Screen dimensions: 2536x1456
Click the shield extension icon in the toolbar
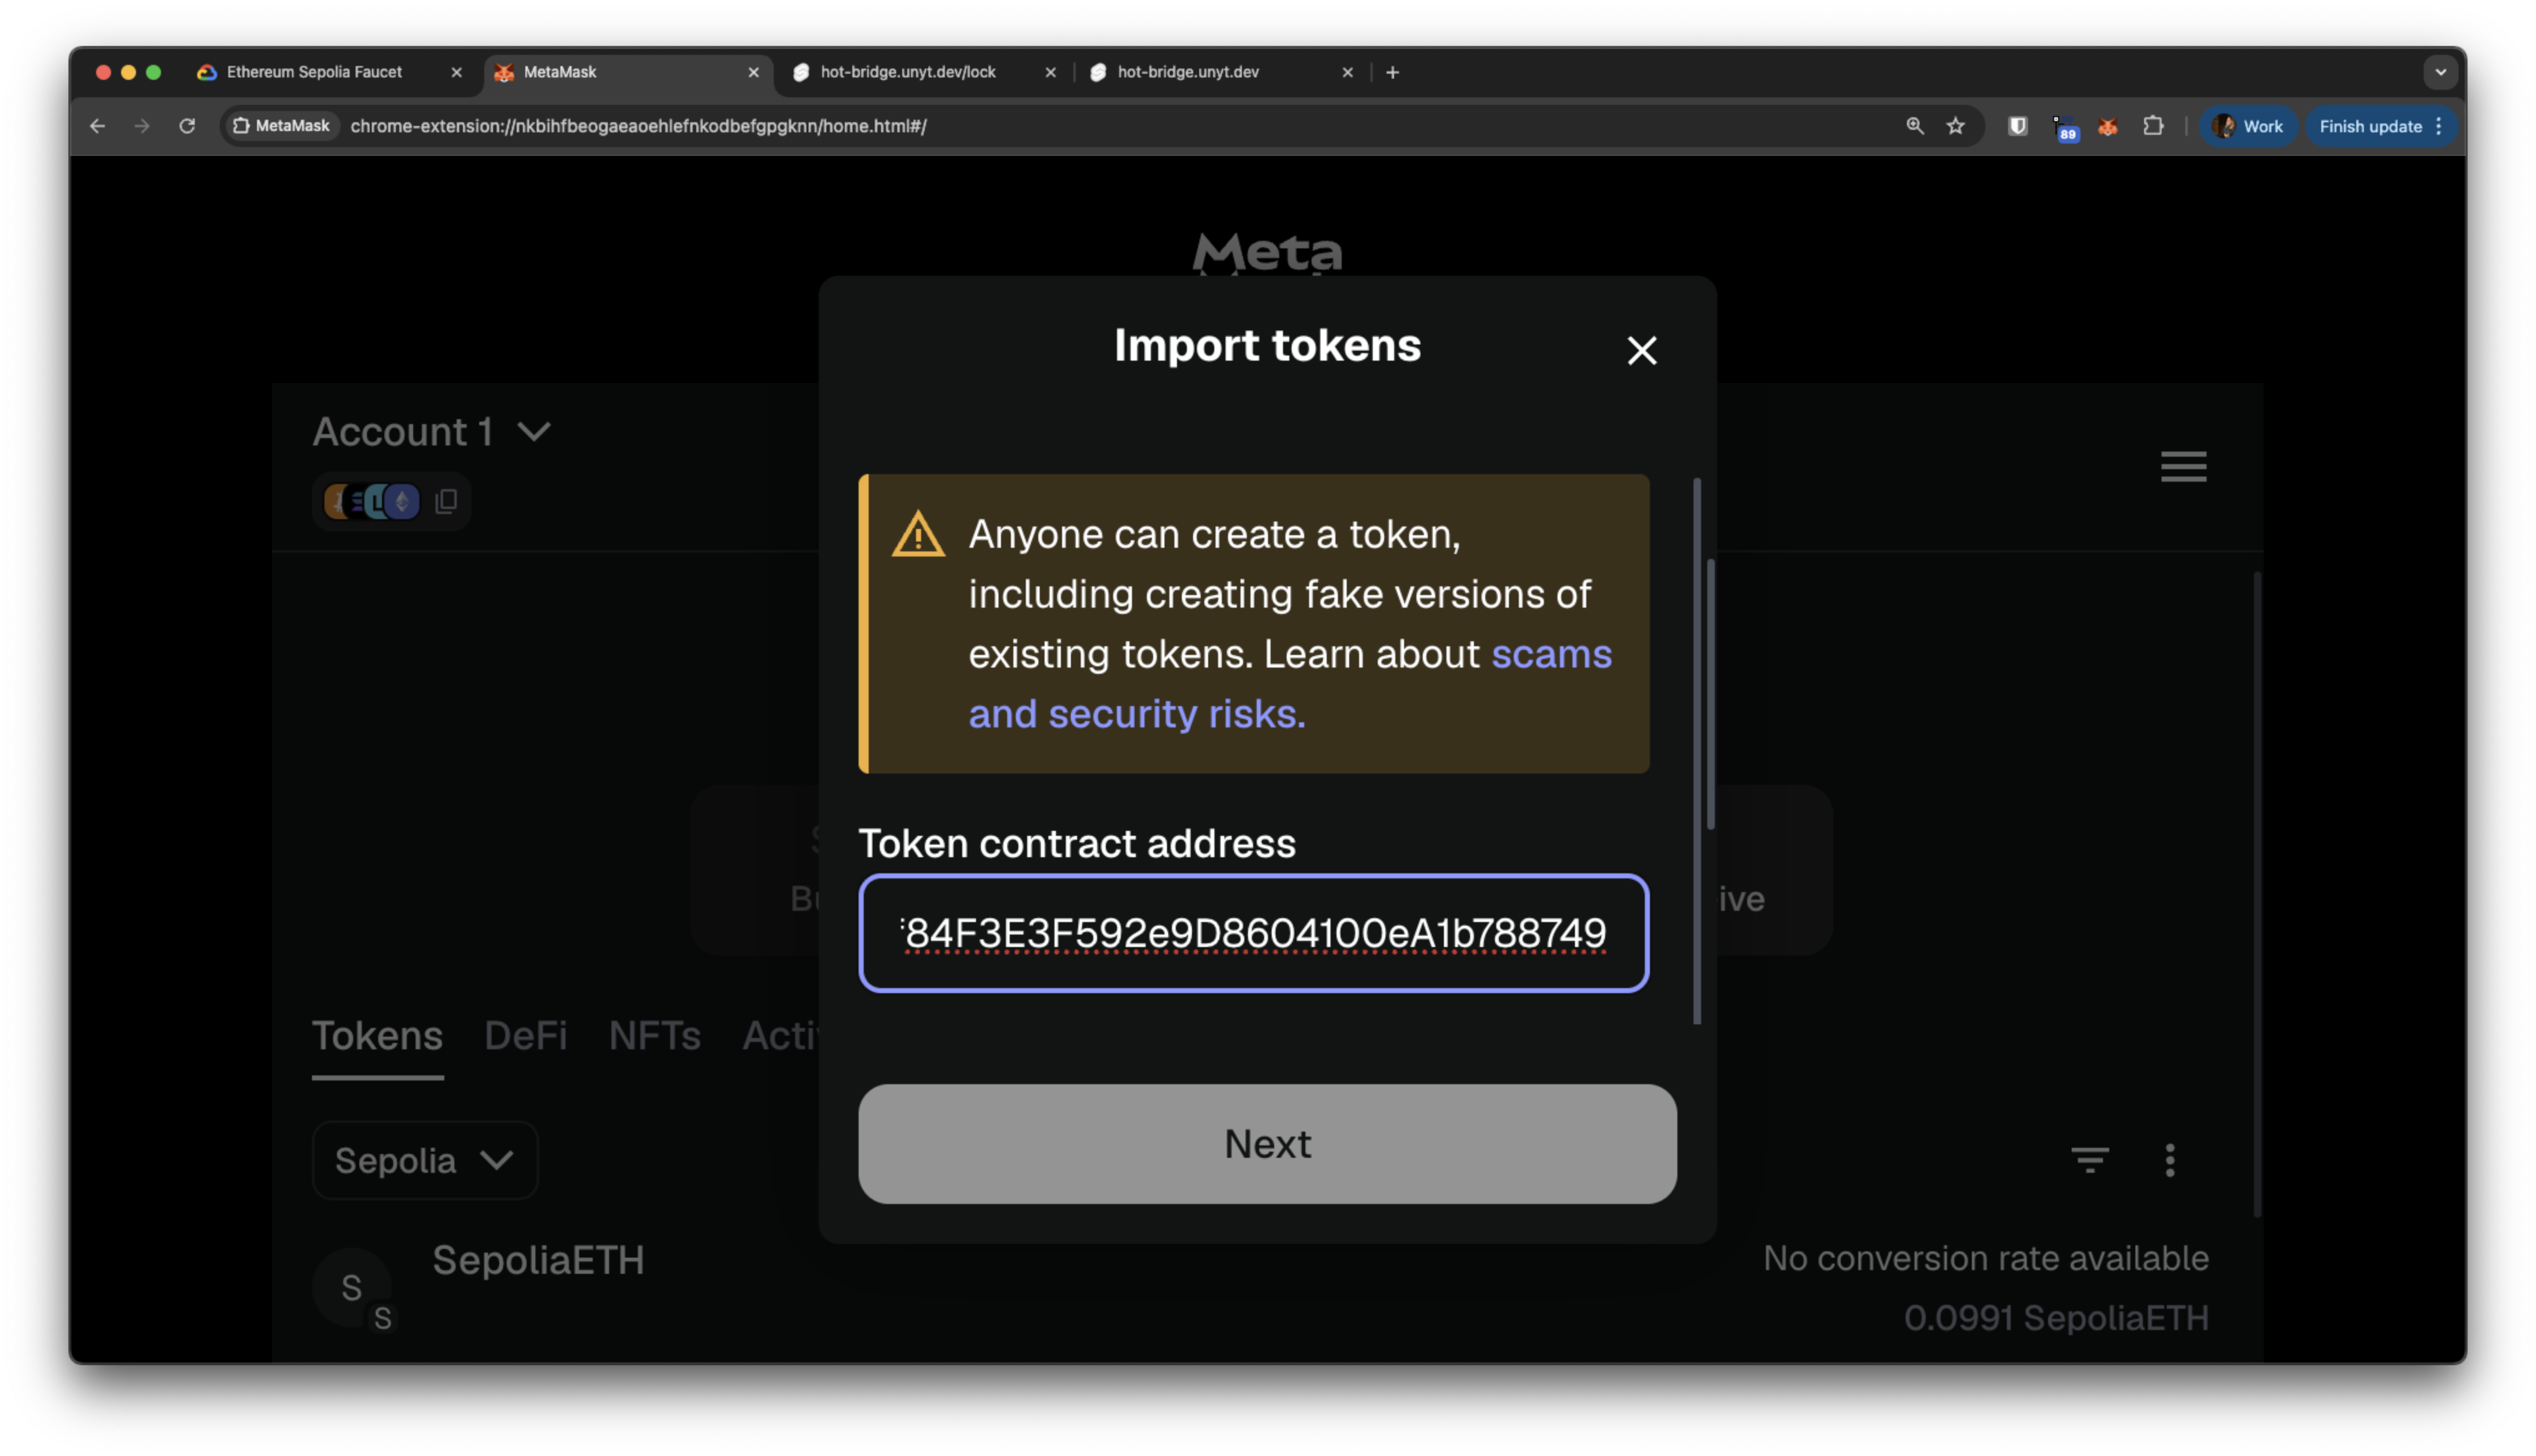pos(2017,126)
